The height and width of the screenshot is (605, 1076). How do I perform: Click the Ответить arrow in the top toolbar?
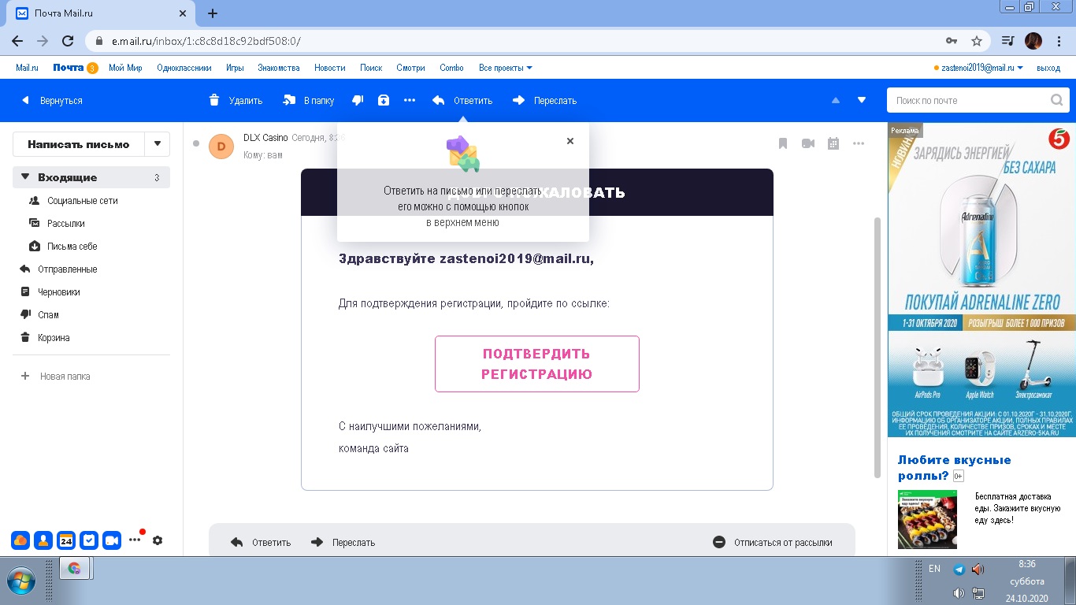tap(439, 100)
